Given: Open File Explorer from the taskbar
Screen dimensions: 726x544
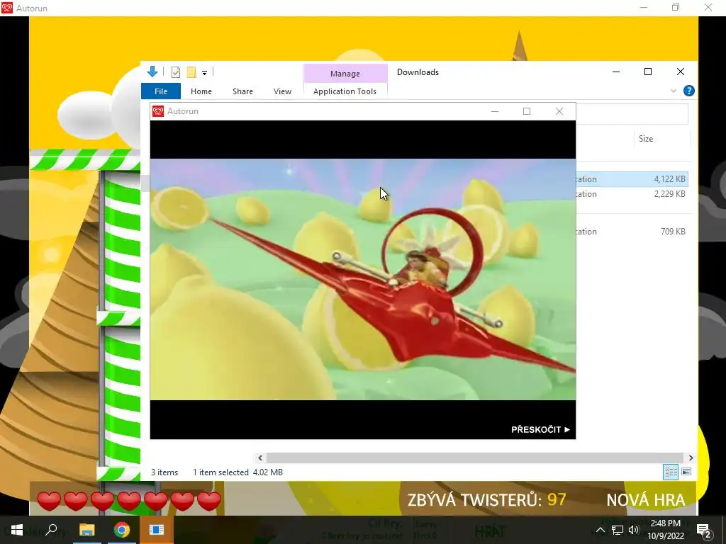Looking at the screenshot, I should pyautogui.click(x=86, y=530).
